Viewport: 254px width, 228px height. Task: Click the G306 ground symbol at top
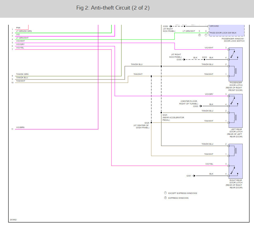pos(171,26)
